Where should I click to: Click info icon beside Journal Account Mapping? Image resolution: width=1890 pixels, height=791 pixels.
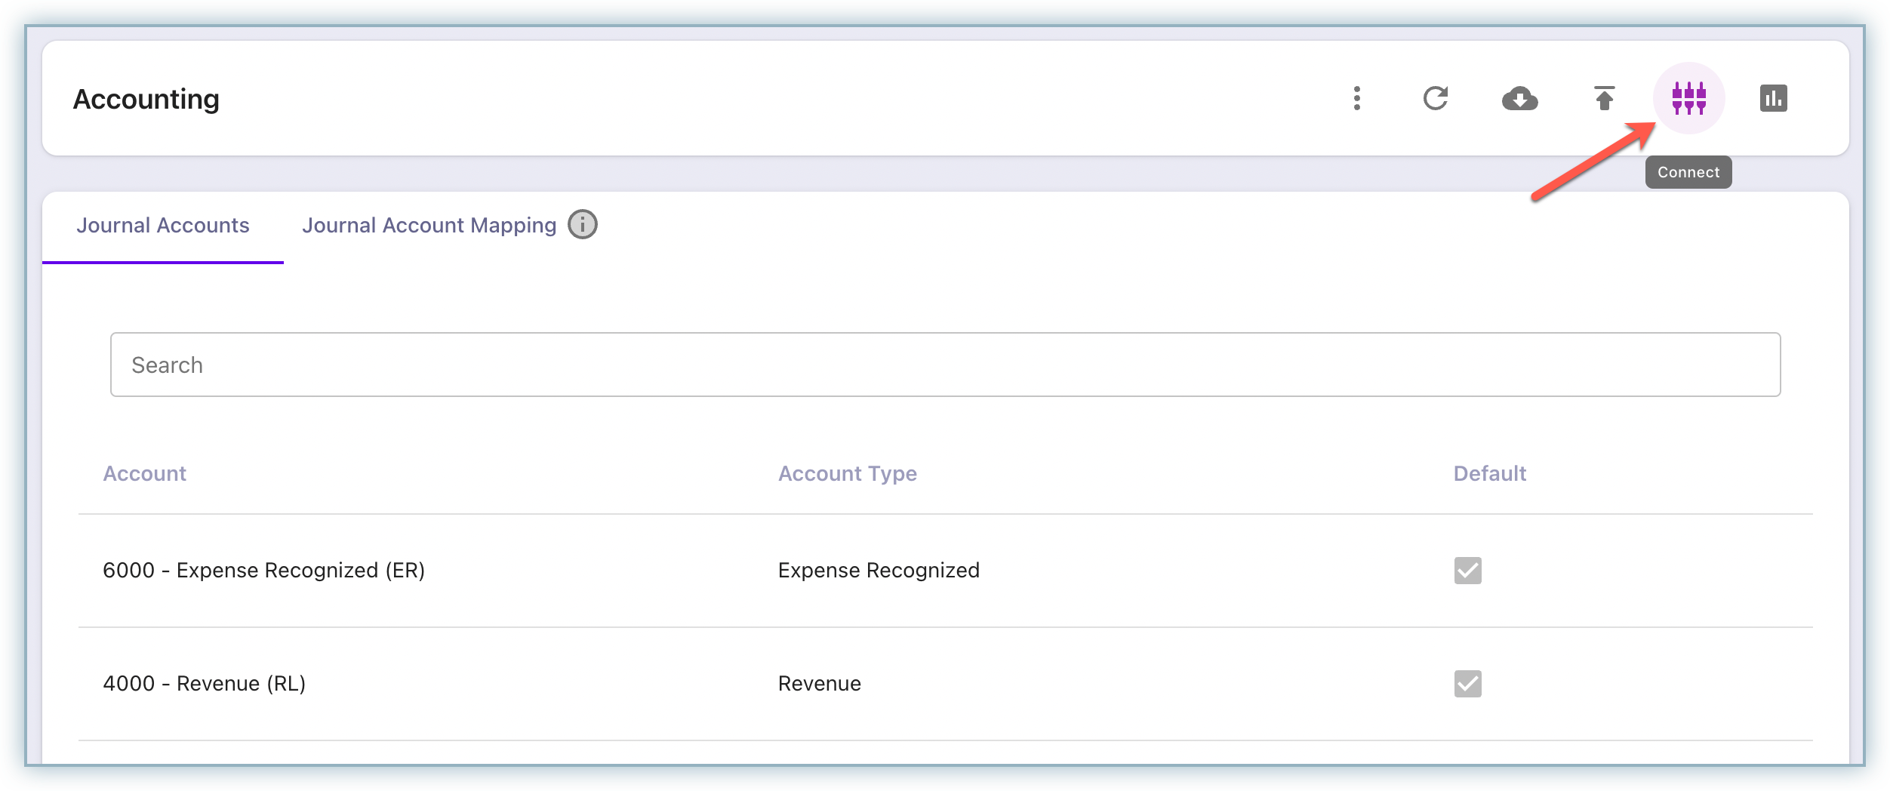click(583, 225)
